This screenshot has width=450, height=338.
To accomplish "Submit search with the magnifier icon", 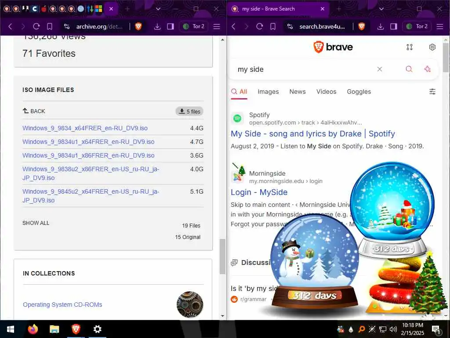I will [409, 69].
